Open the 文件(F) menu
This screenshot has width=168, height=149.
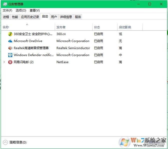coord(7,11)
